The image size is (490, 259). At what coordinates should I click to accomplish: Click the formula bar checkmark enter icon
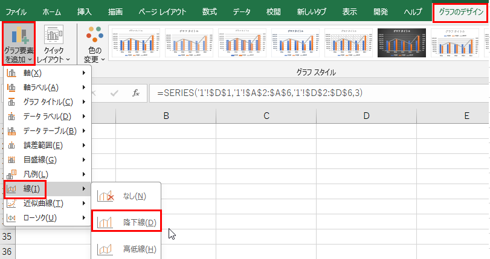[115, 93]
